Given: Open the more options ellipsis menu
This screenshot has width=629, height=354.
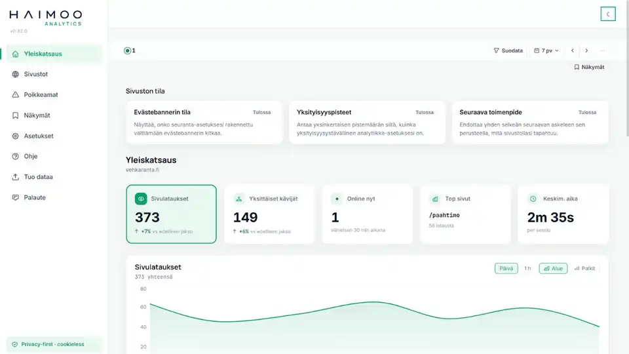Looking at the screenshot, I should tap(601, 50).
